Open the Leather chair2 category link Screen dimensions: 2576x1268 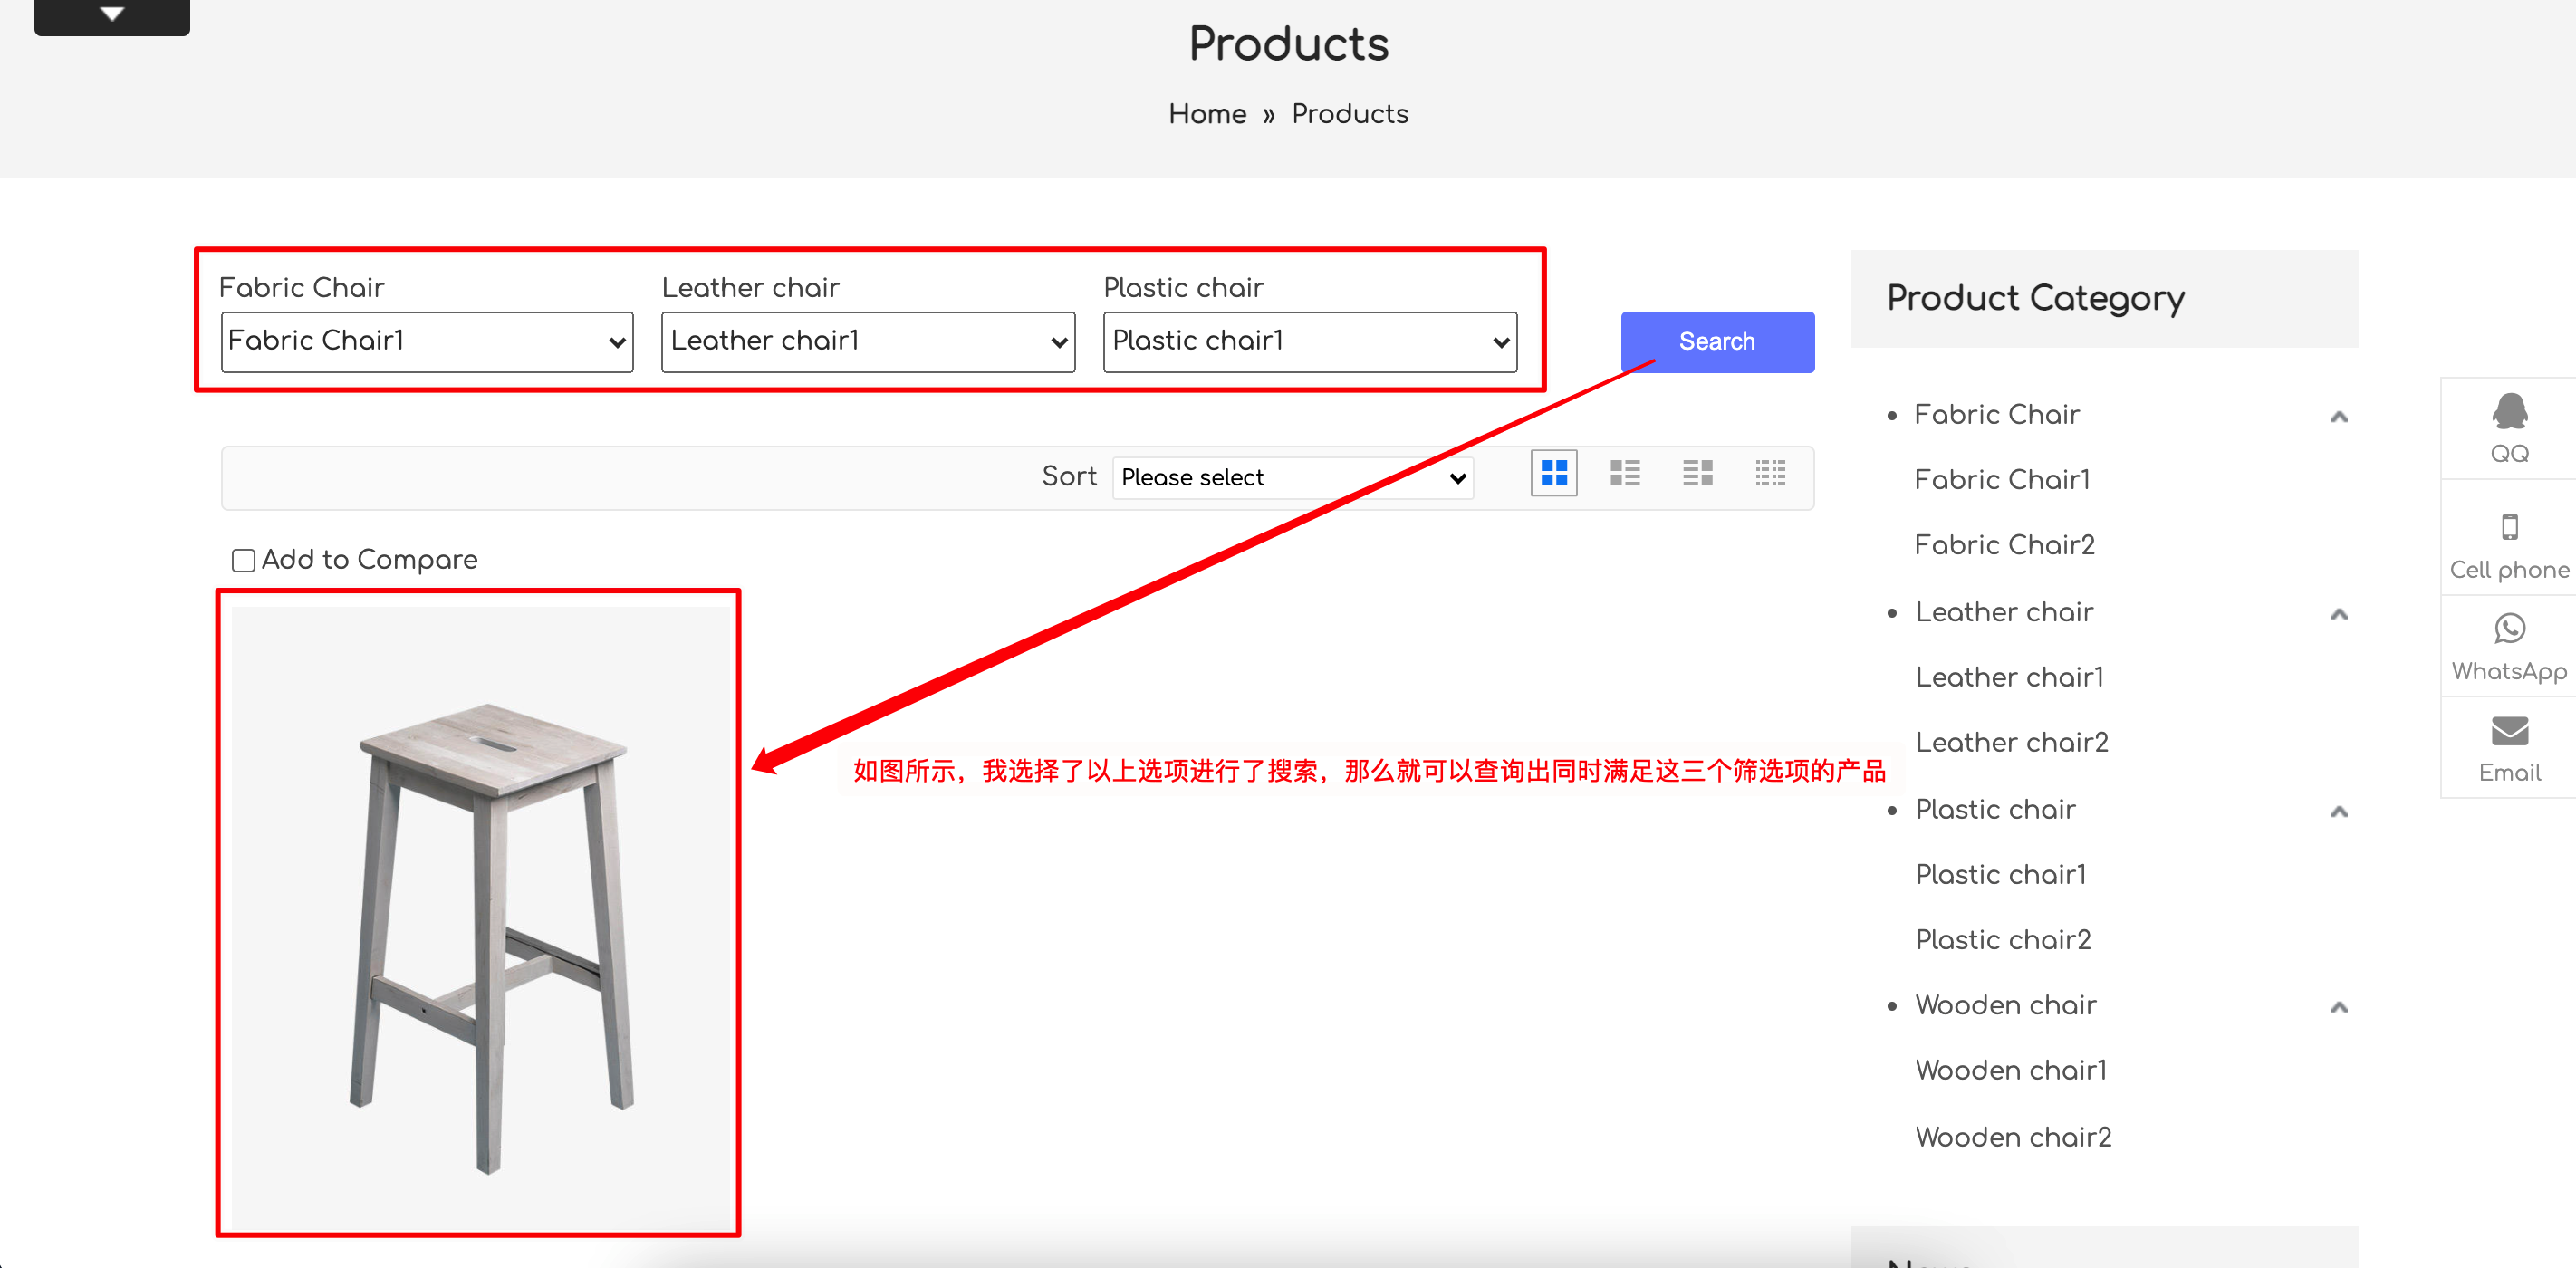point(2011,742)
